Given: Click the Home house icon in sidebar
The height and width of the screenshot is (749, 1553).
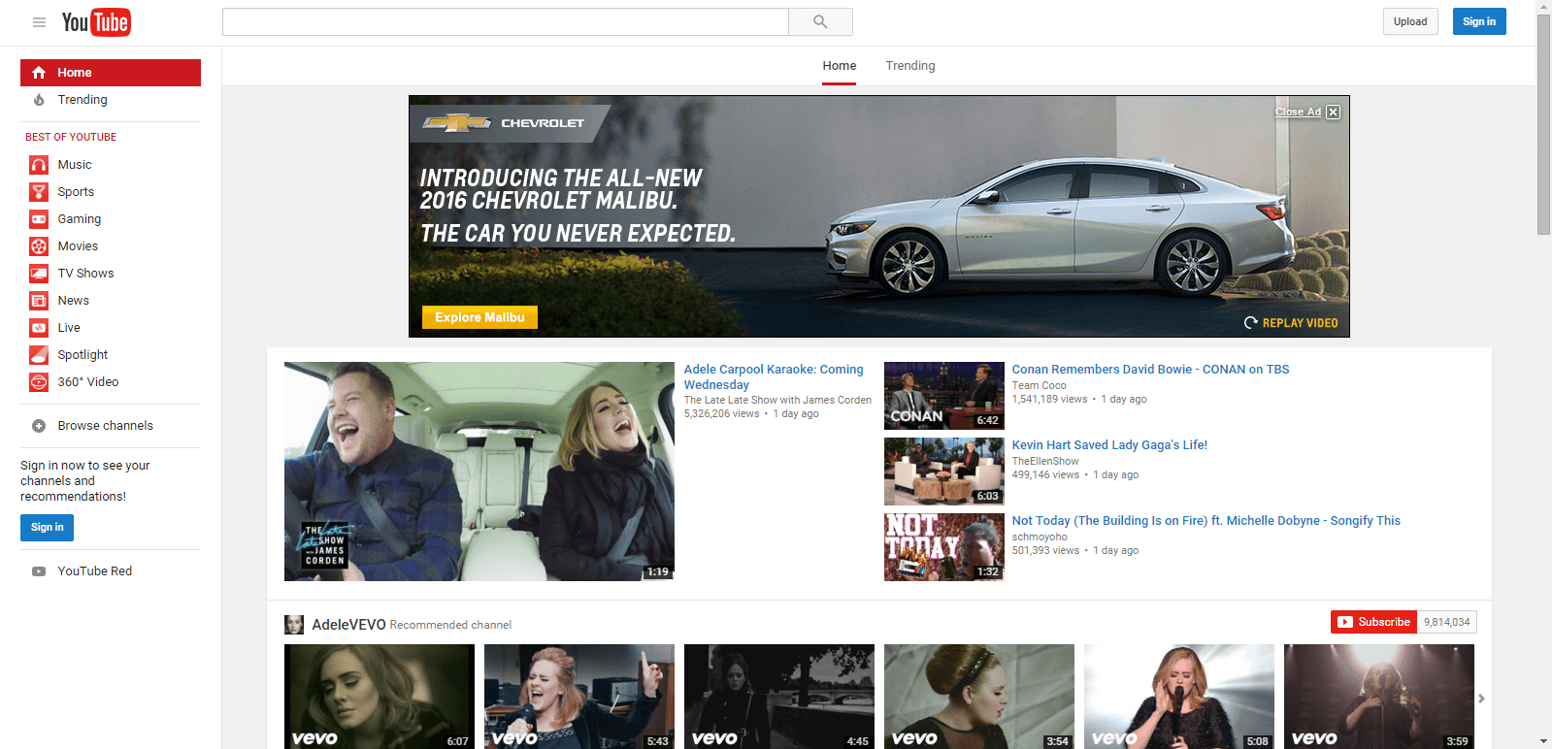Looking at the screenshot, I should pos(39,73).
